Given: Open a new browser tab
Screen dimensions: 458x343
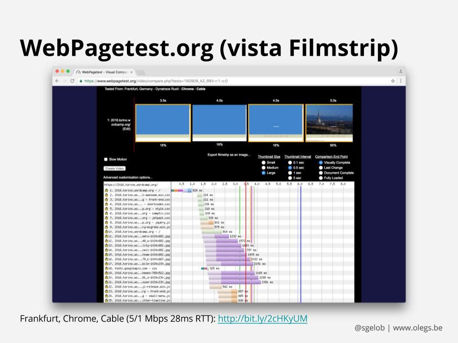Looking at the screenshot, I should pos(140,72).
